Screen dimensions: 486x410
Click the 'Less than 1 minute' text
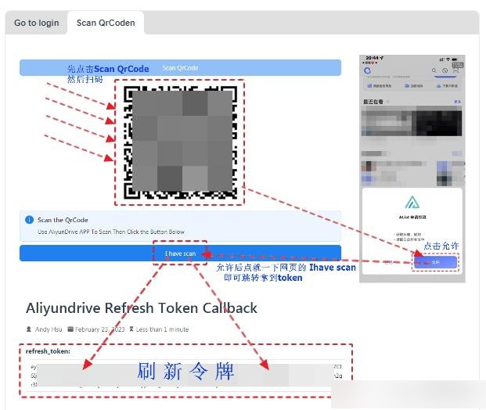click(x=162, y=329)
